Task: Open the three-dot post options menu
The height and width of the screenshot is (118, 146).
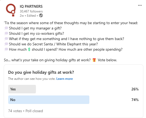Action: pyautogui.click(x=140, y=5)
